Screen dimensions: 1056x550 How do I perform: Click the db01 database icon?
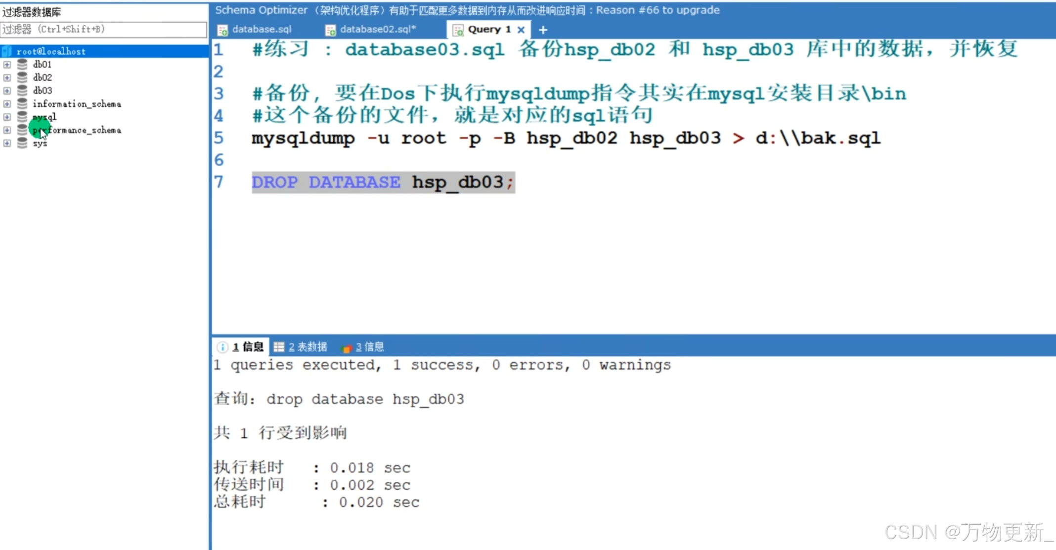[22, 64]
